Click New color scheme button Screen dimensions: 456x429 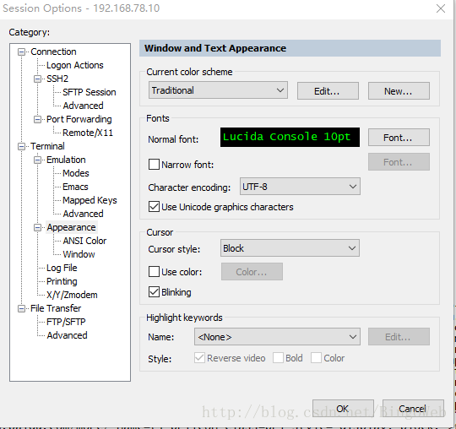399,90
